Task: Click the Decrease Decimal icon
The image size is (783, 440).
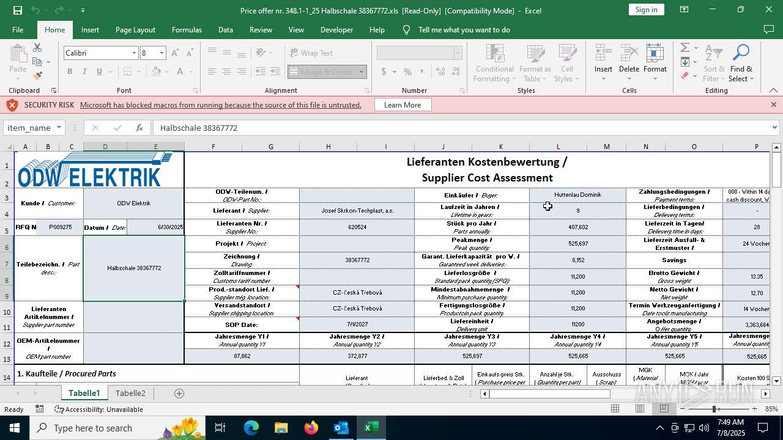Action: point(455,71)
